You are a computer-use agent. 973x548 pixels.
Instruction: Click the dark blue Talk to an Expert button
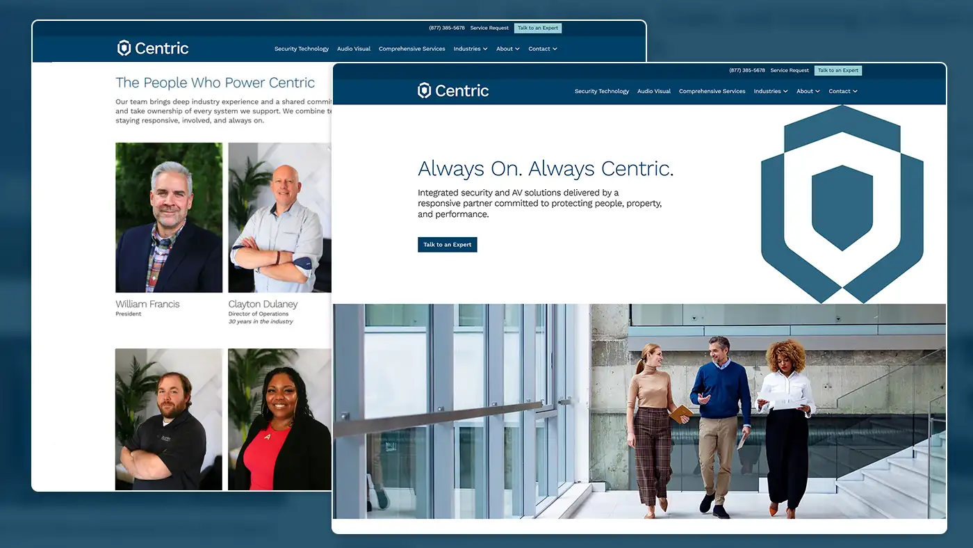pyautogui.click(x=448, y=245)
